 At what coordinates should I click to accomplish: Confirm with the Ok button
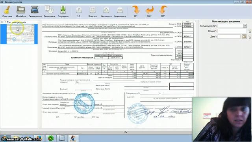click(126, 132)
